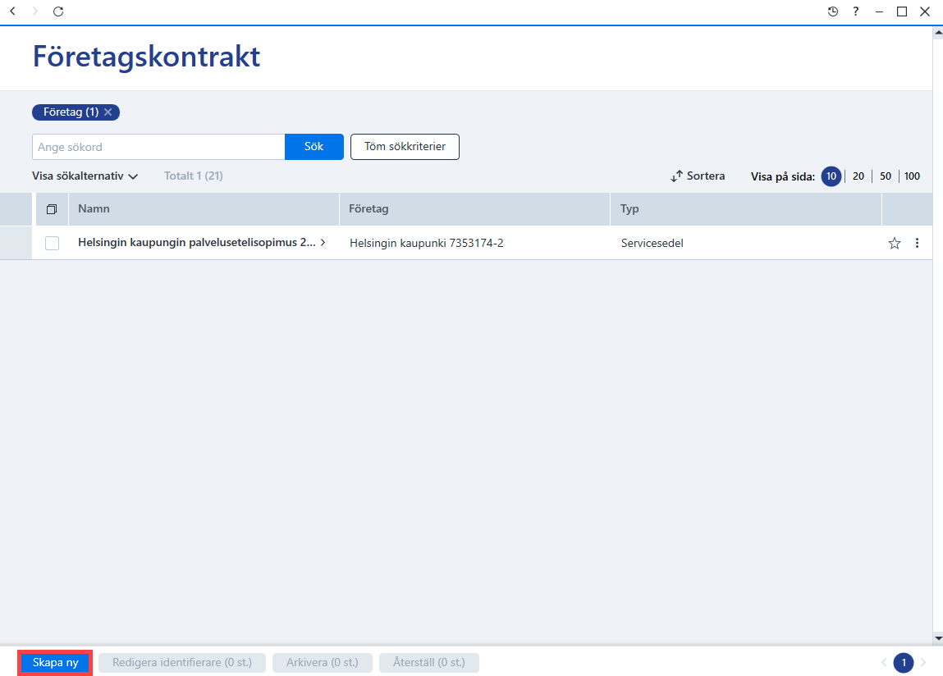The image size is (943, 676).
Task: Toggle the select-all checkbox in header
Action: pos(52,209)
